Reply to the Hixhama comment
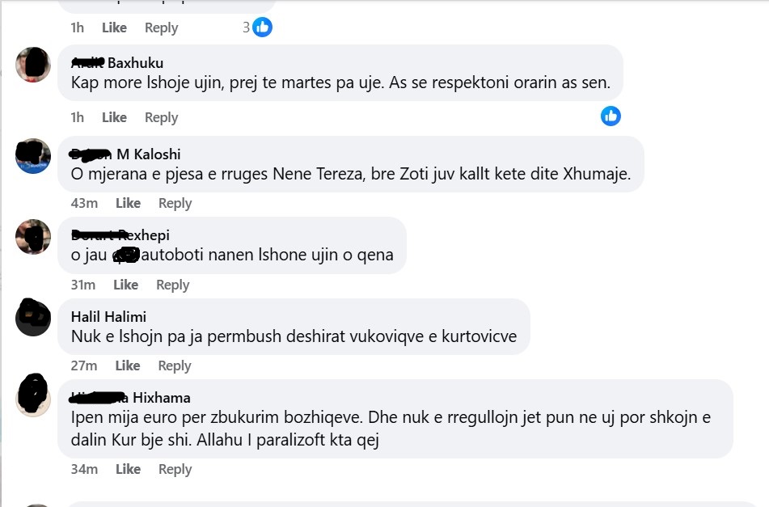Viewport: 769px width, 507px height. coord(175,469)
